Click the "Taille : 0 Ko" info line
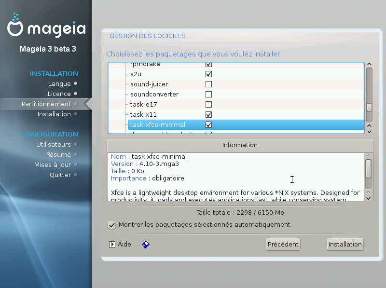This screenshot has height=288, width=386. point(127,171)
